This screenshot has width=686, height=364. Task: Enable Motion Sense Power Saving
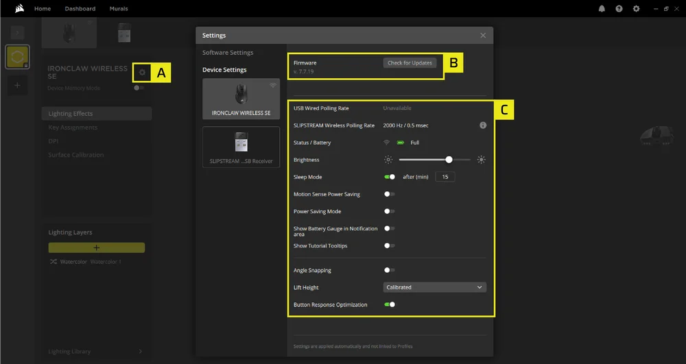click(x=390, y=194)
